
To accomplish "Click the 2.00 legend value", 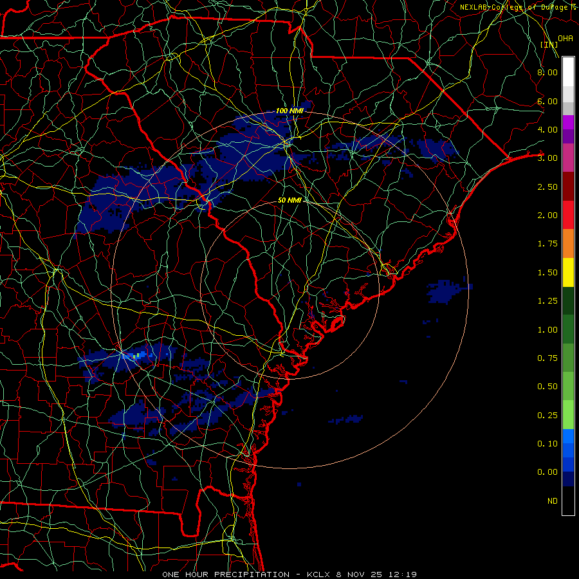I will 547,216.
